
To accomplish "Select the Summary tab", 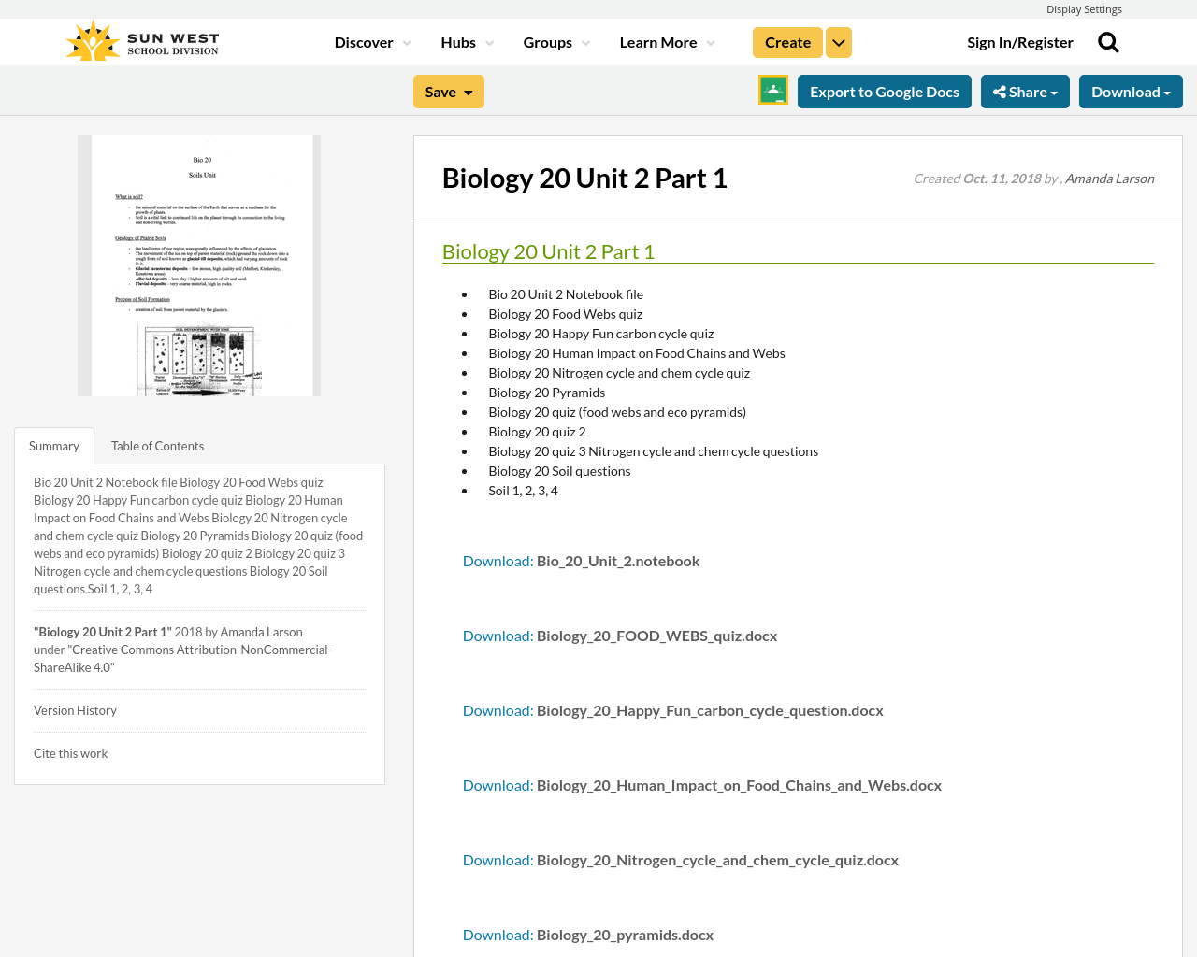I will point(53,444).
